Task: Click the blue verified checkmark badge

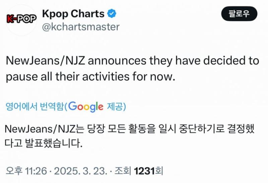Action: [112, 14]
